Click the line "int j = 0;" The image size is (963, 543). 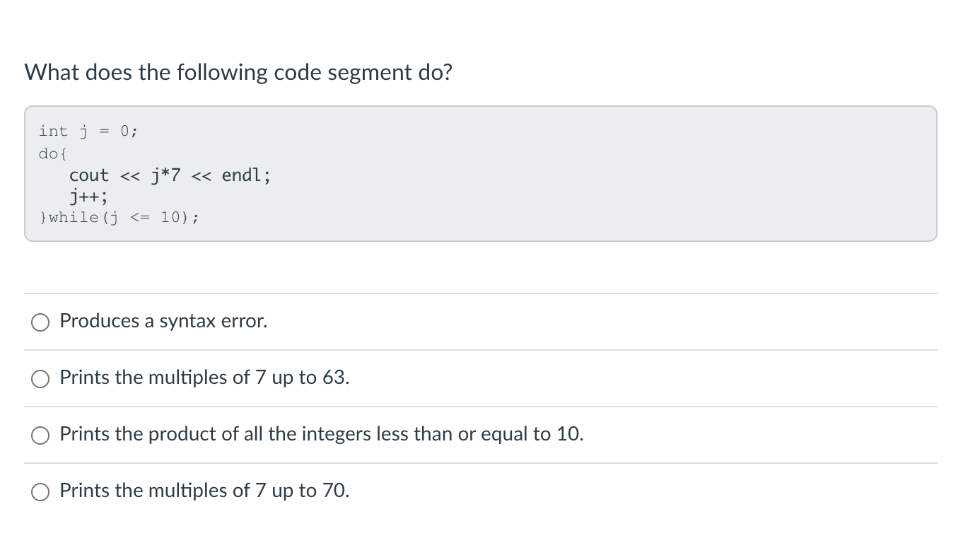point(88,131)
